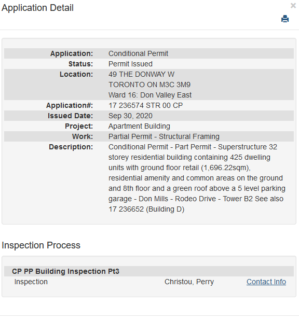Click the print icon
299x320 pixels.
pyautogui.click(x=285, y=19)
